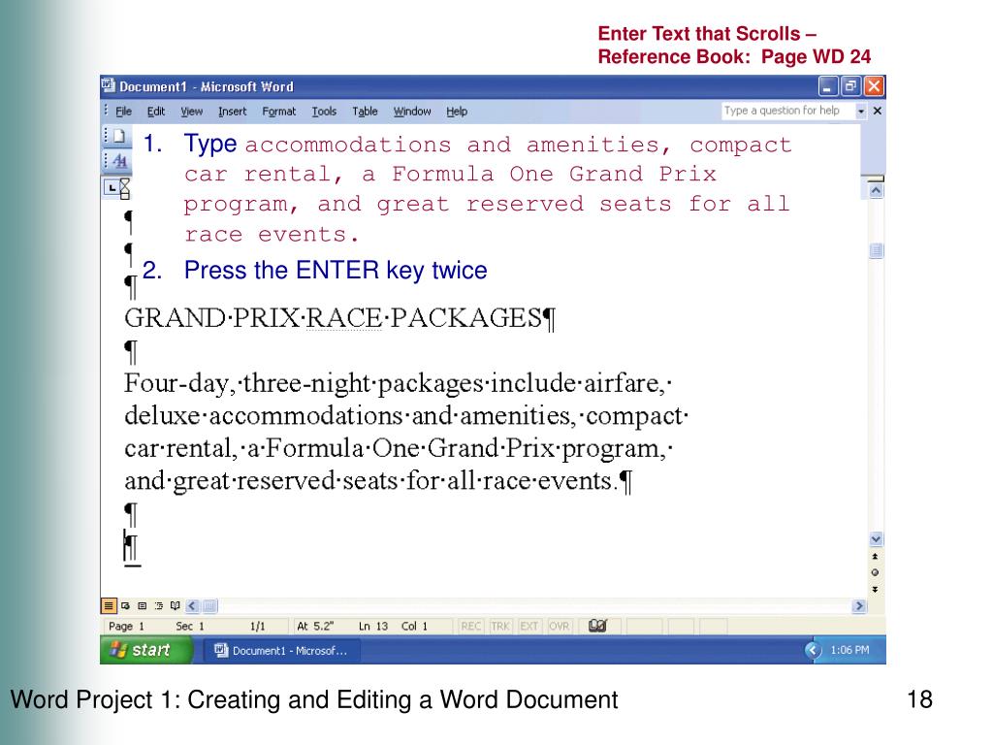Click 'Sec 1' in status bar
This screenshot has width=993, height=745.
[x=189, y=626]
